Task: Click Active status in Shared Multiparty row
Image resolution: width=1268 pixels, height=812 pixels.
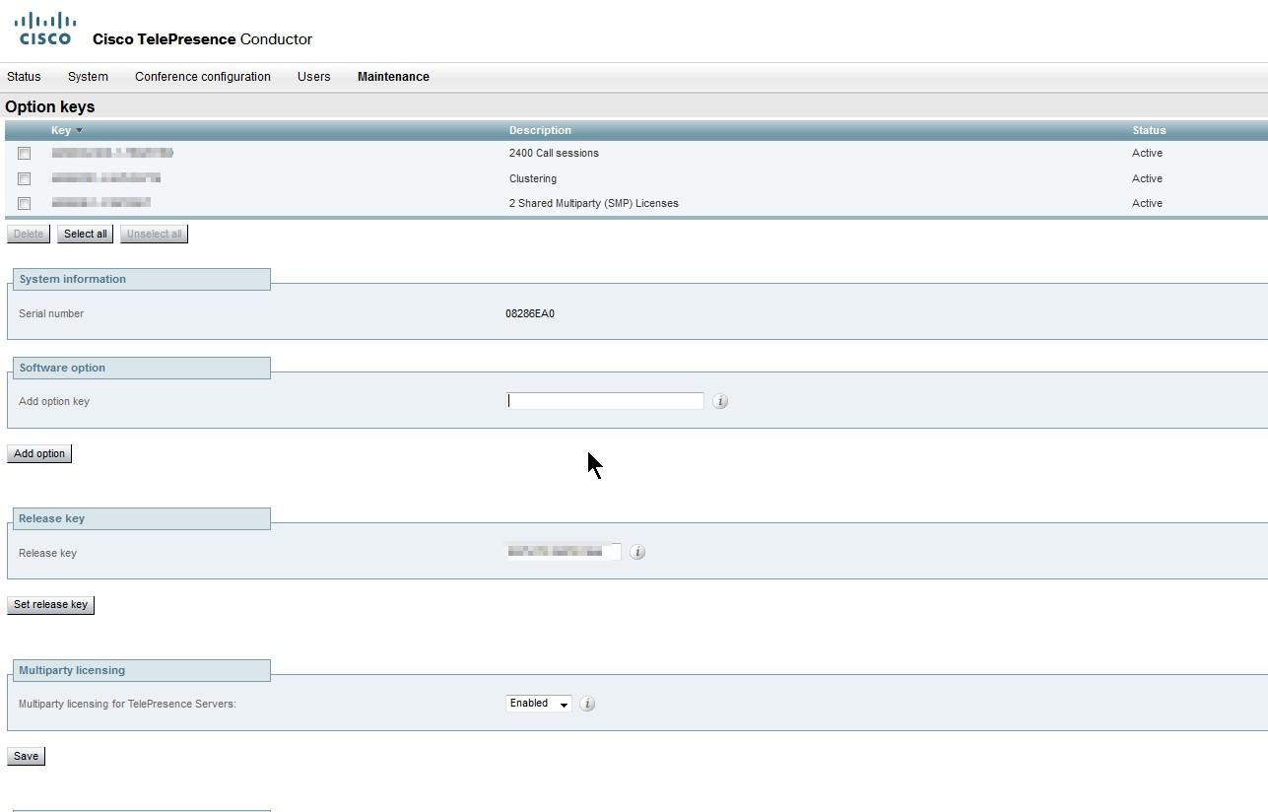Action: tap(1147, 203)
